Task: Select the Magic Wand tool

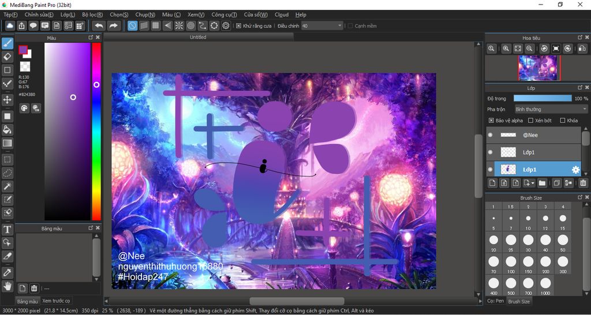Action: pyautogui.click(x=8, y=186)
